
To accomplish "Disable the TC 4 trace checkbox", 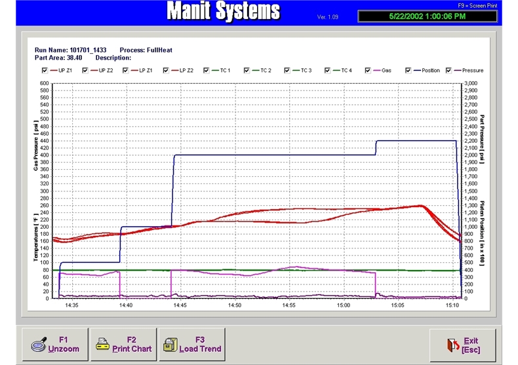I will [327, 70].
